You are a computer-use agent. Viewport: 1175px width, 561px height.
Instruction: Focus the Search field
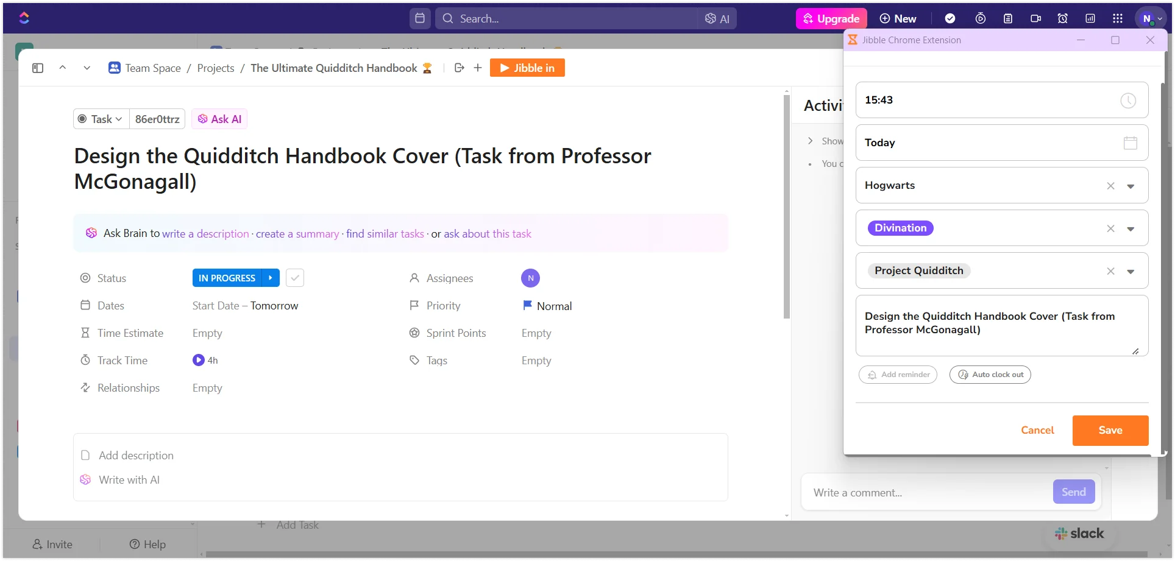point(567,18)
